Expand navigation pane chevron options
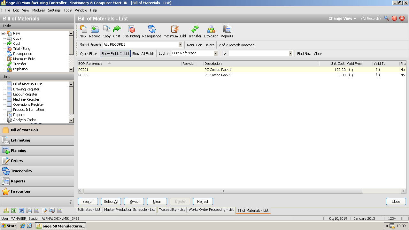Image resolution: width=409 pixels, height=230 pixels. (70, 201)
